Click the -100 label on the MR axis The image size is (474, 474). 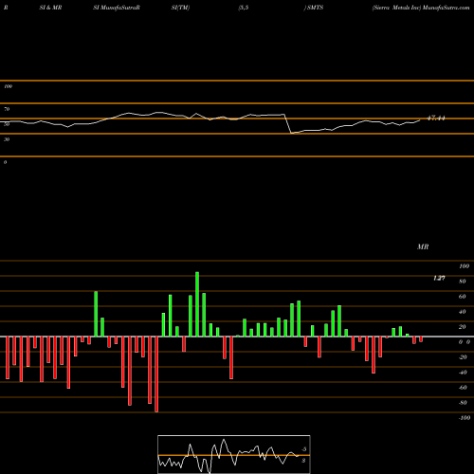click(465, 418)
